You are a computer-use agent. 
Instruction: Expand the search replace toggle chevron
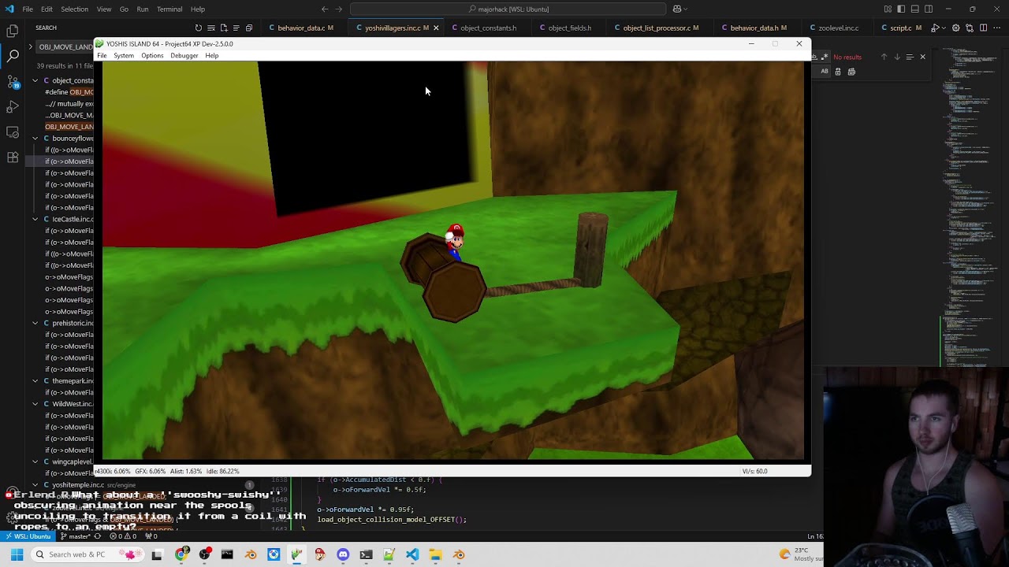pyautogui.click(x=30, y=46)
